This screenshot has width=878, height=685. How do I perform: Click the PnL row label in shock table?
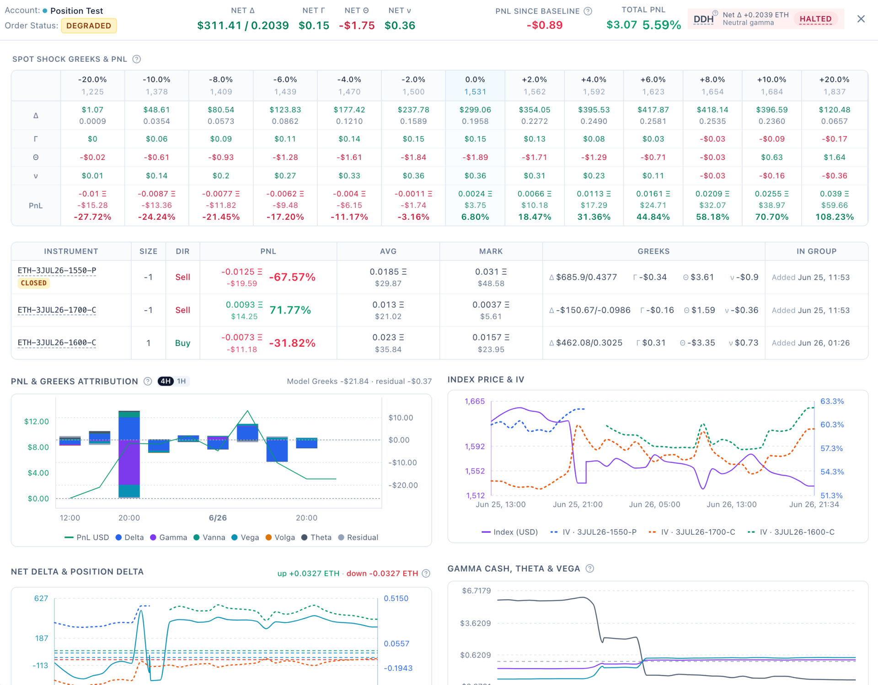click(x=36, y=206)
